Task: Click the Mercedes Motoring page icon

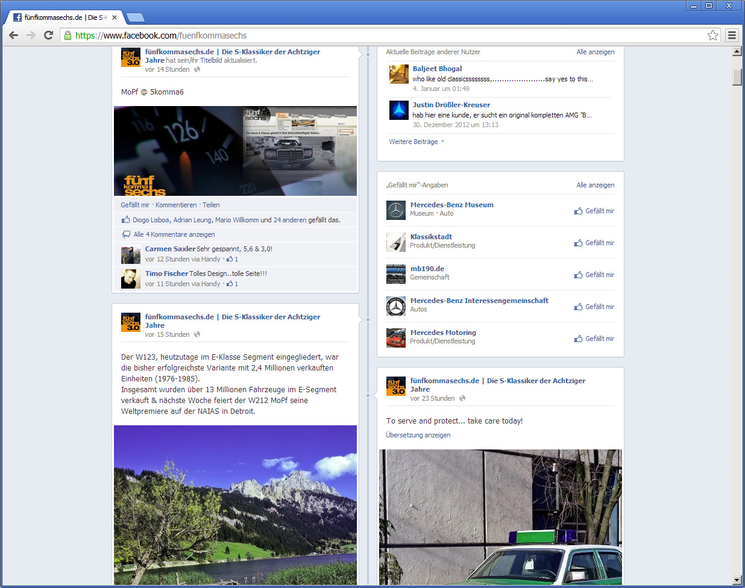Action: (396, 338)
